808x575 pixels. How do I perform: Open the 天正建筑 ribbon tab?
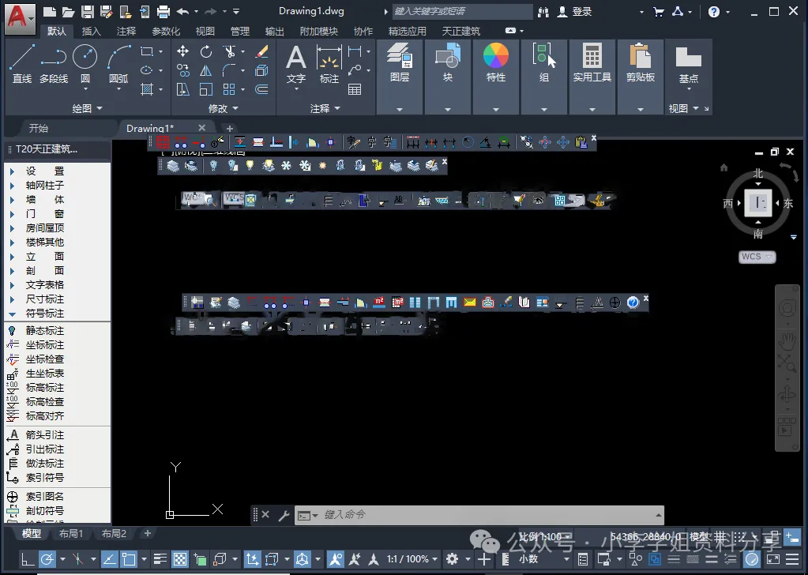click(x=461, y=32)
